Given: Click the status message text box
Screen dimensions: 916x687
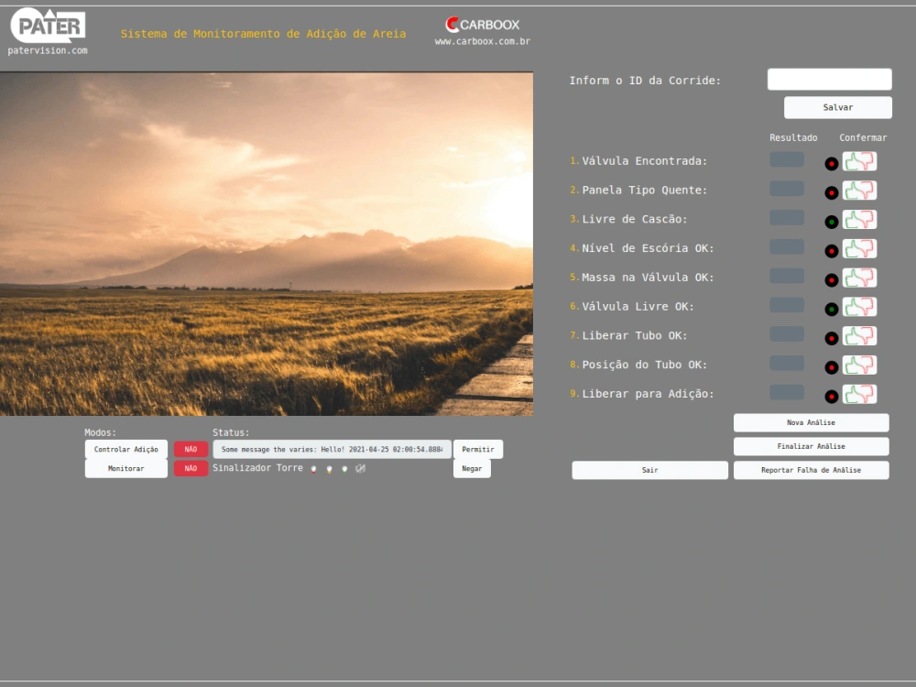Looking at the screenshot, I should coord(332,449).
